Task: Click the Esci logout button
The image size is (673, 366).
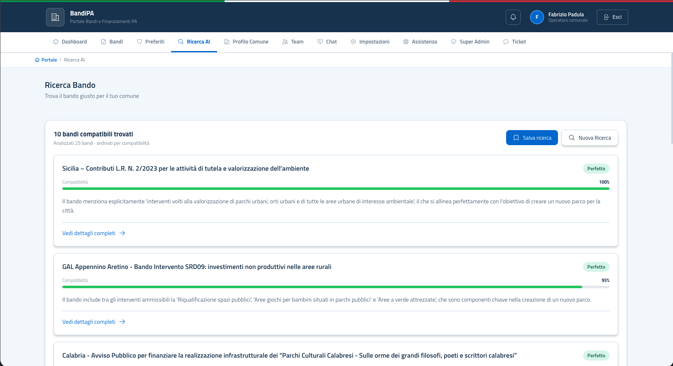Action: pos(612,17)
